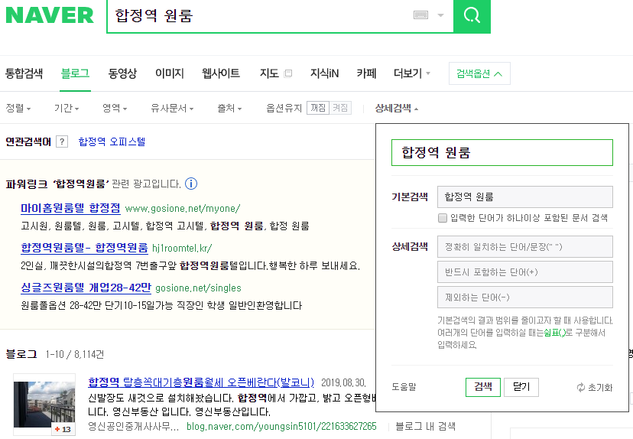The height and width of the screenshot is (439, 633).
Task: Focus the exact match phrase field
Action: (x=525, y=247)
